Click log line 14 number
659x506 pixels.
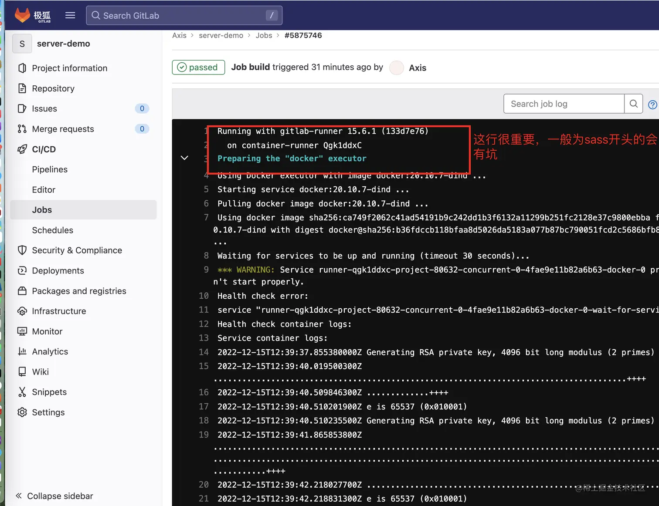click(204, 352)
